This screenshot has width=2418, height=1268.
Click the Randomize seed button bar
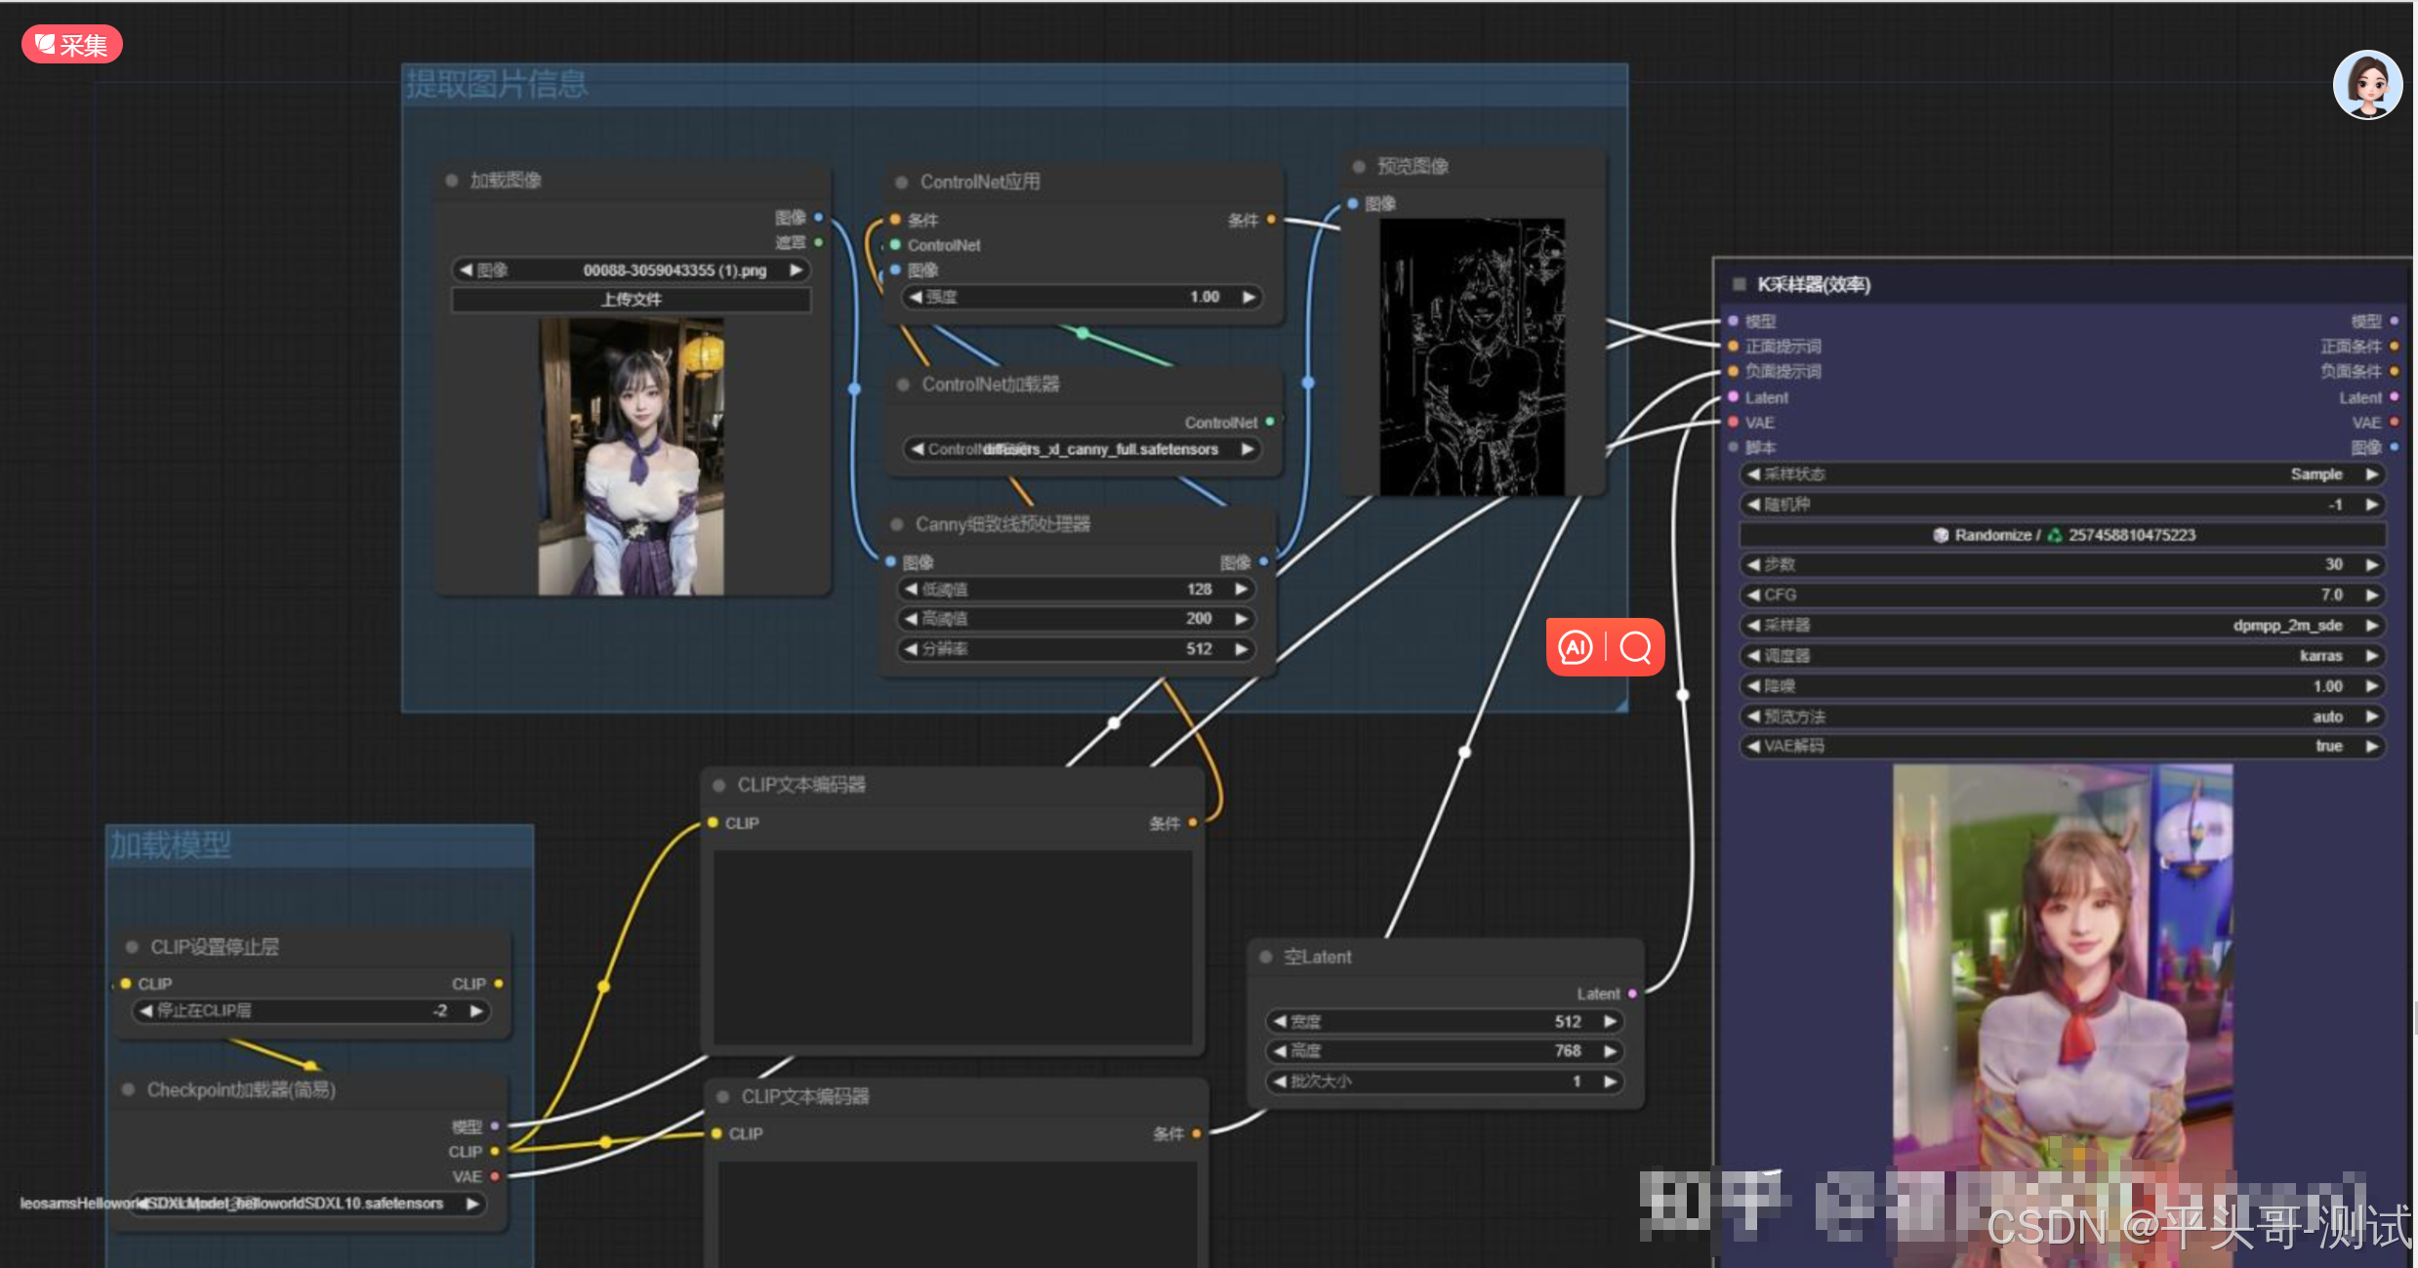2062,535
